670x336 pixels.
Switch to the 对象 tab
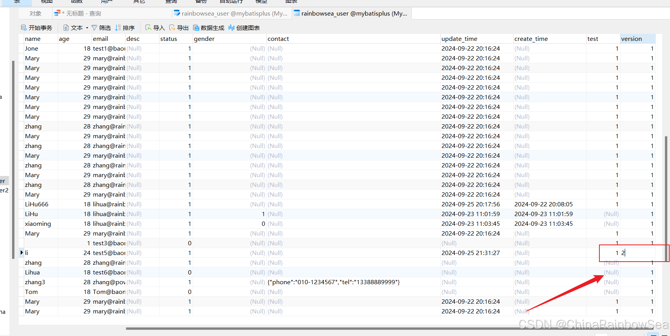(x=35, y=13)
